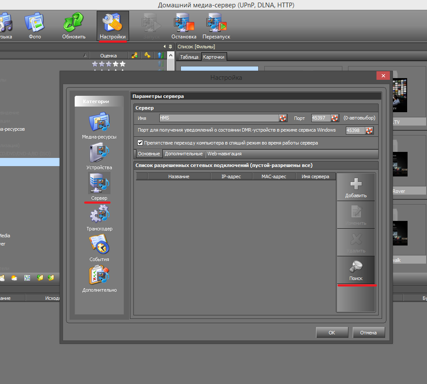Click the Добавить button
This screenshot has height=384, width=427.
pyautogui.click(x=356, y=187)
